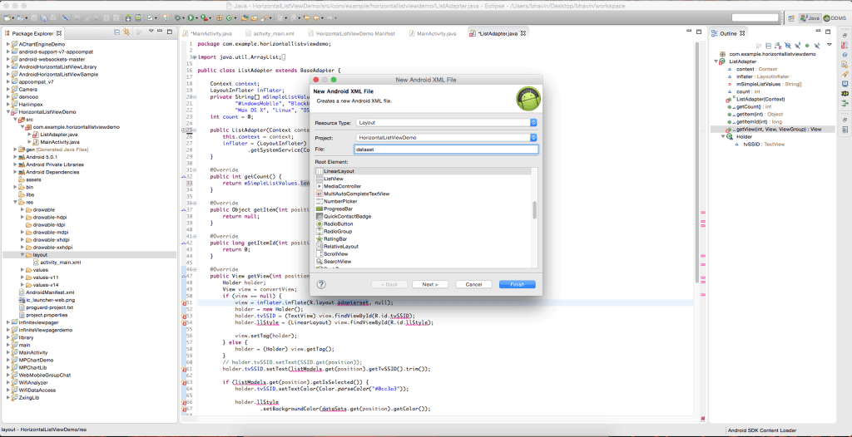This screenshot has width=852, height=437.
Task: Collapse the layout folder in Package Explorer
Action: pos(23,255)
